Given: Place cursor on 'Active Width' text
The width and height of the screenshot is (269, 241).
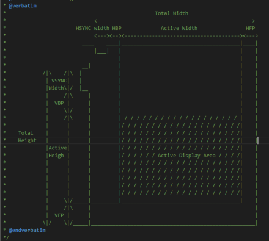Looking at the screenshot, I should tap(179, 28).
